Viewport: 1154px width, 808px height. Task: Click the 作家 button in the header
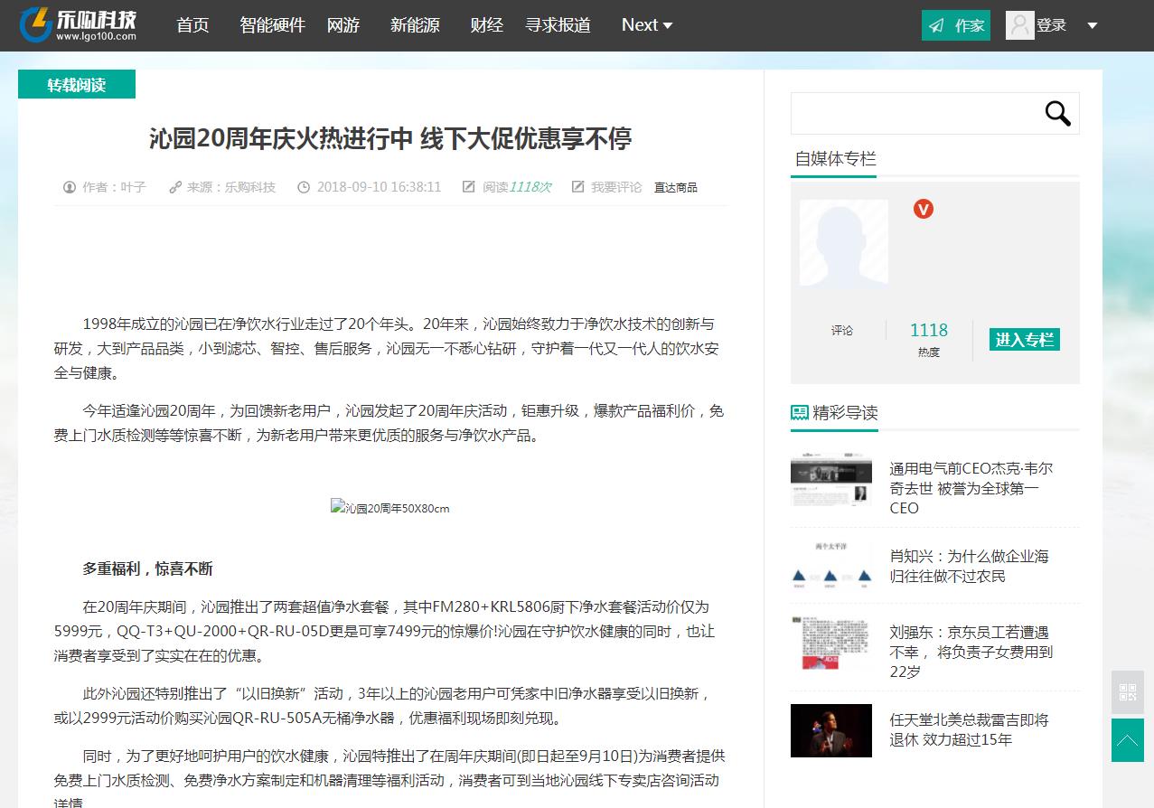click(956, 25)
